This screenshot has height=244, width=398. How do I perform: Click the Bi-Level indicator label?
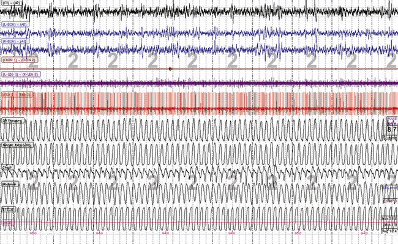(x=390, y=188)
